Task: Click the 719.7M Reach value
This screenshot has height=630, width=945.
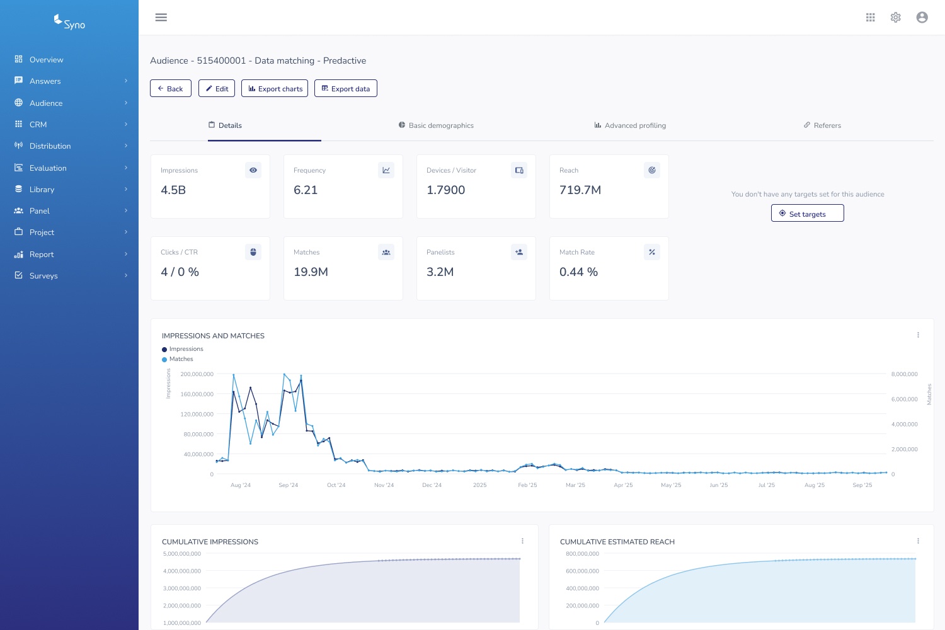Action: [x=580, y=190]
